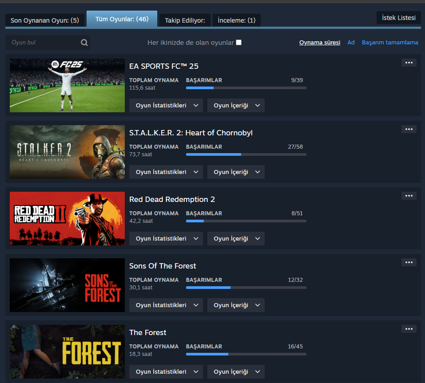
Task: Click the 27/58 achievements count
Action: click(x=295, y=147)
